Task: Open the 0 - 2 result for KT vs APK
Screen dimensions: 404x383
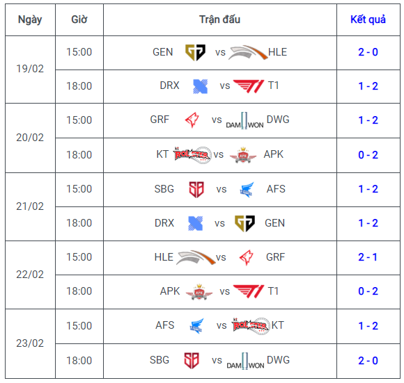Action: [x=368, y=155]
